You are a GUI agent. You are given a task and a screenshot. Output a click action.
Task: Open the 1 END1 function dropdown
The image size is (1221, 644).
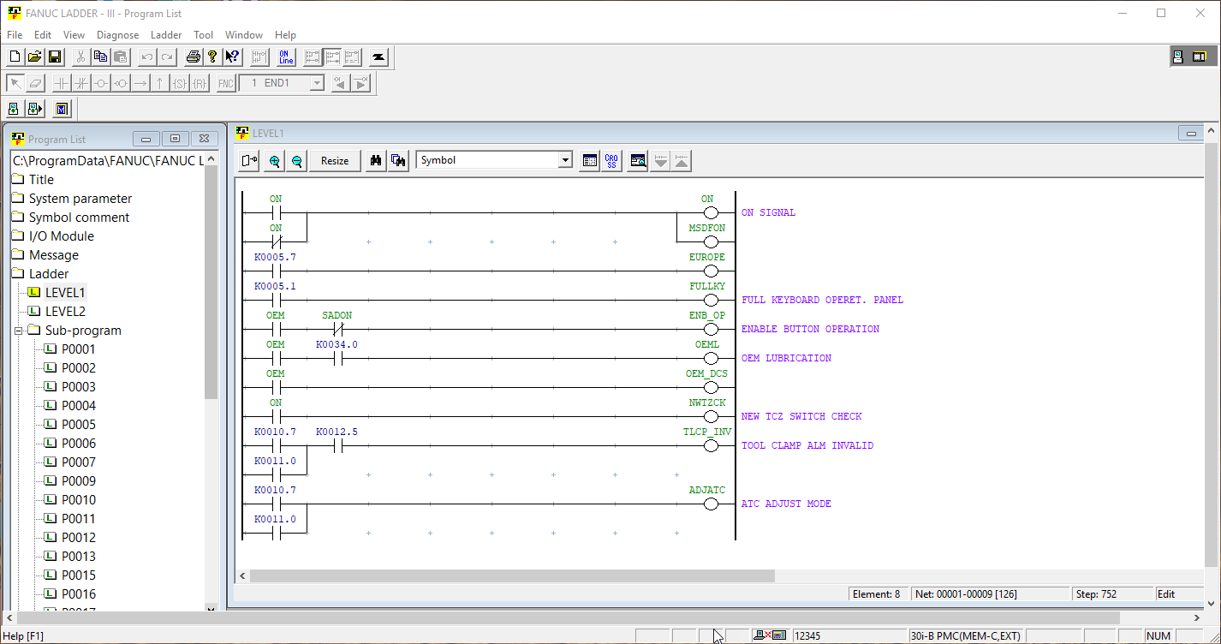(317, 83)
